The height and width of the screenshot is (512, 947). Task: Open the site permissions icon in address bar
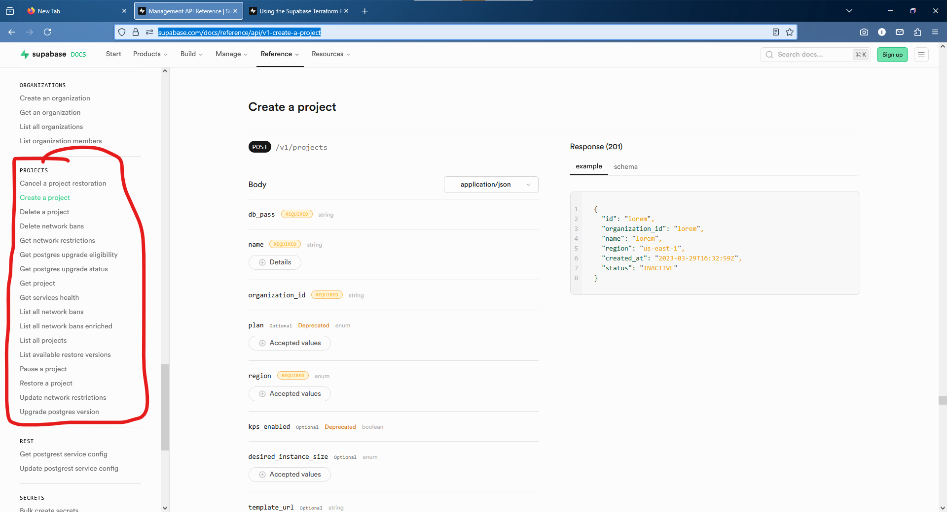tap(149, 32)
